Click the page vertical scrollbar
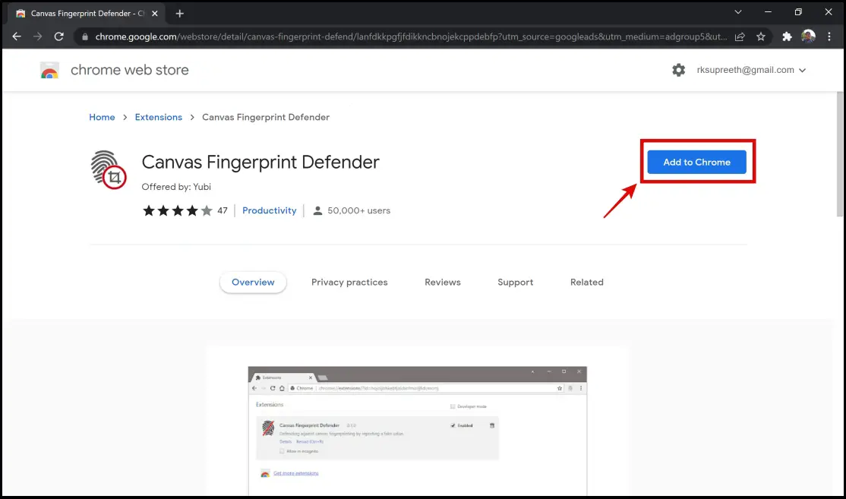Viewport: 846px width, 499px height. pyautogui.click(x=839, y=154)
